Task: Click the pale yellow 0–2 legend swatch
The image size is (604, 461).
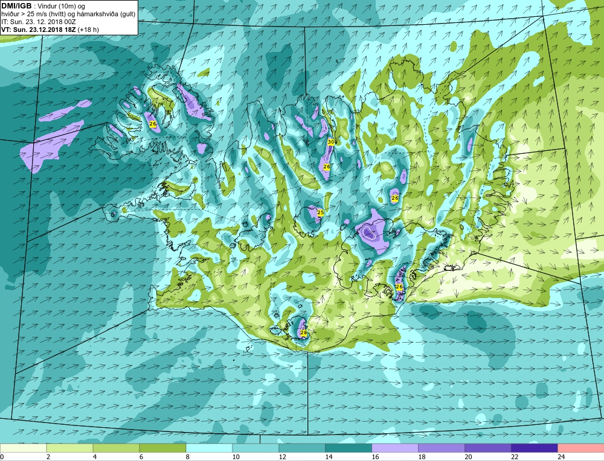Action: click(23, 448)
